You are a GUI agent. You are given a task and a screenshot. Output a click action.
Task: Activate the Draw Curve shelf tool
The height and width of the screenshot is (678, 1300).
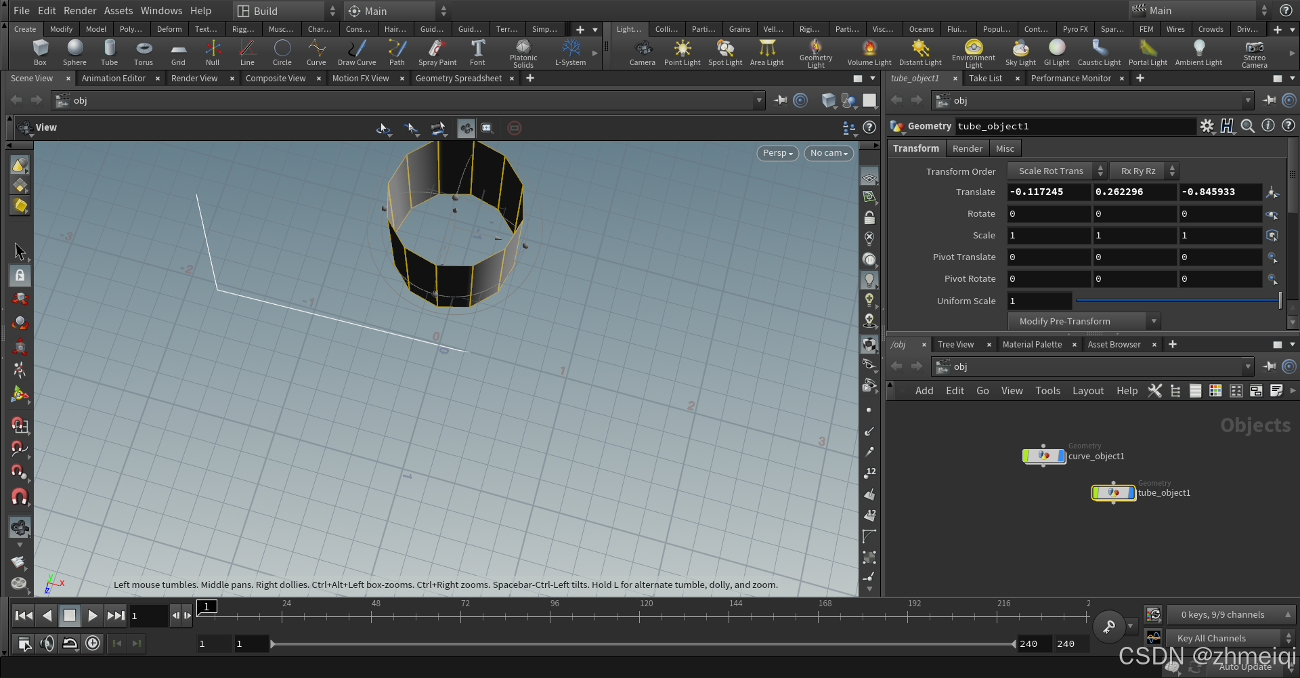356,52
